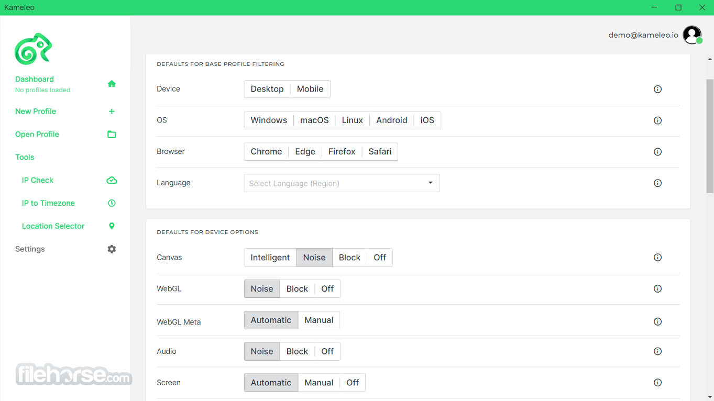This screenshot has height=401, width=714.
Task: Click the vertical scrollbar thumb
Action: coord(710,136)
